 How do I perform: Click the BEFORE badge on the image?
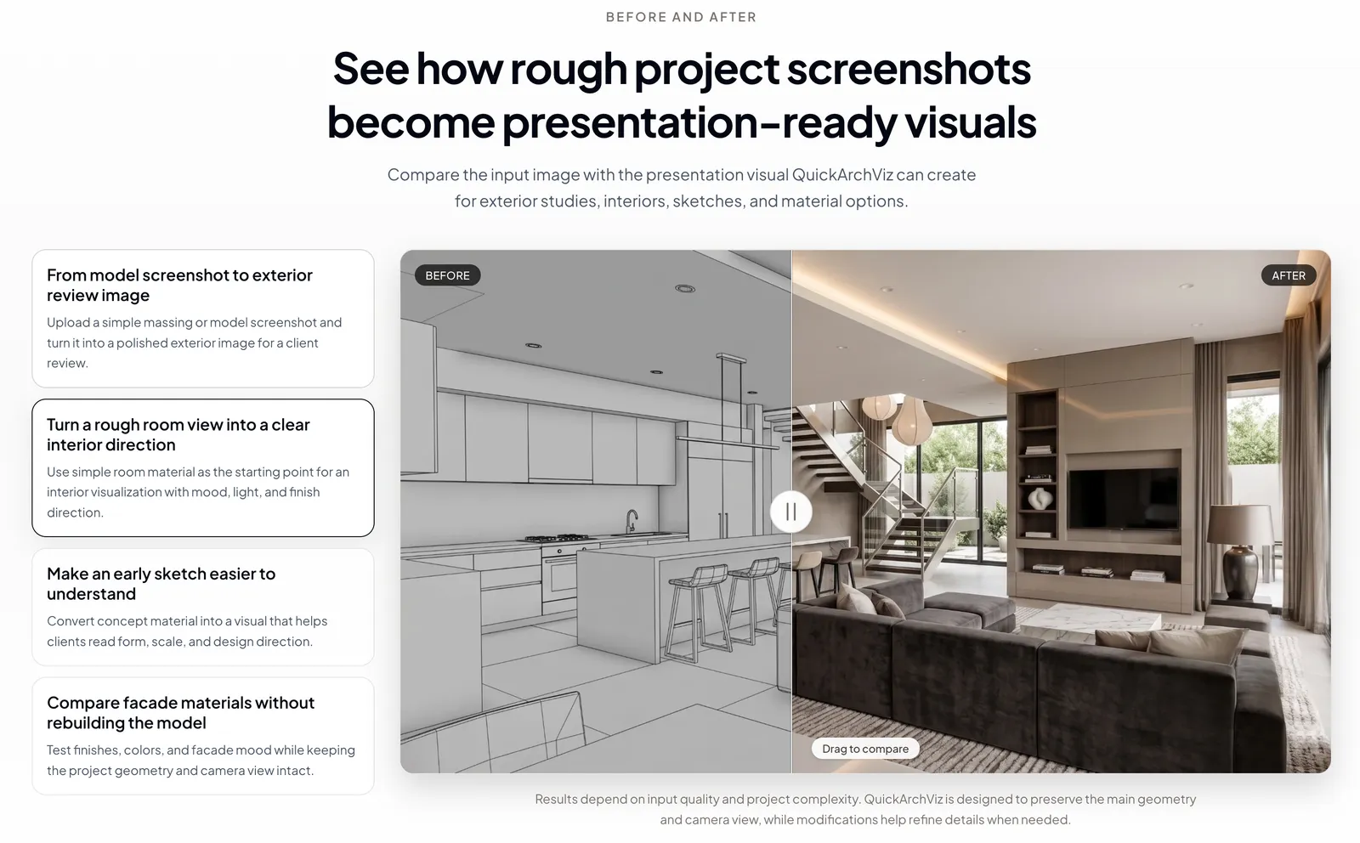point(447,275)
